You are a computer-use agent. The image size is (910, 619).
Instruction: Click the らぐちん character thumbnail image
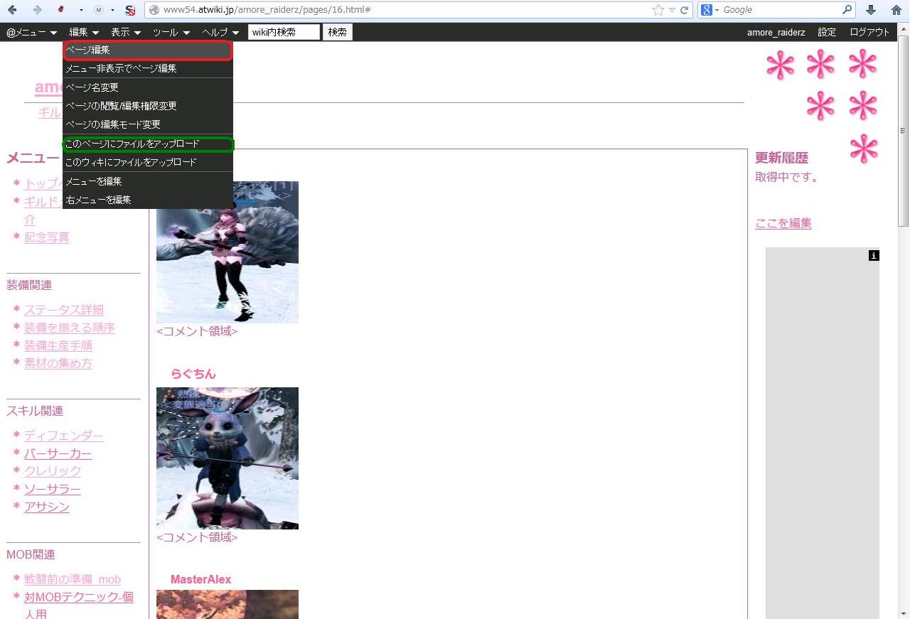point(227,458)
